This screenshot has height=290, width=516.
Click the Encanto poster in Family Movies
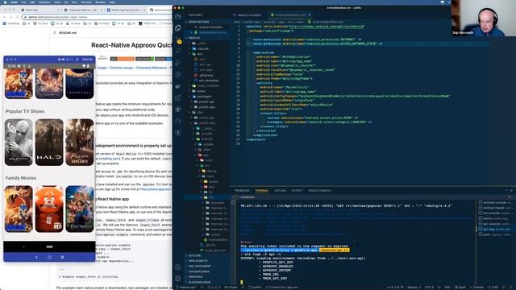79,209
